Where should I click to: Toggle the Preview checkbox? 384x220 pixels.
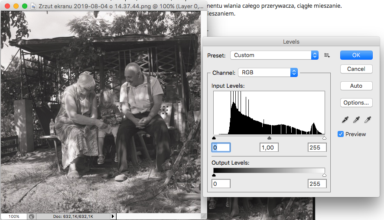341,134
